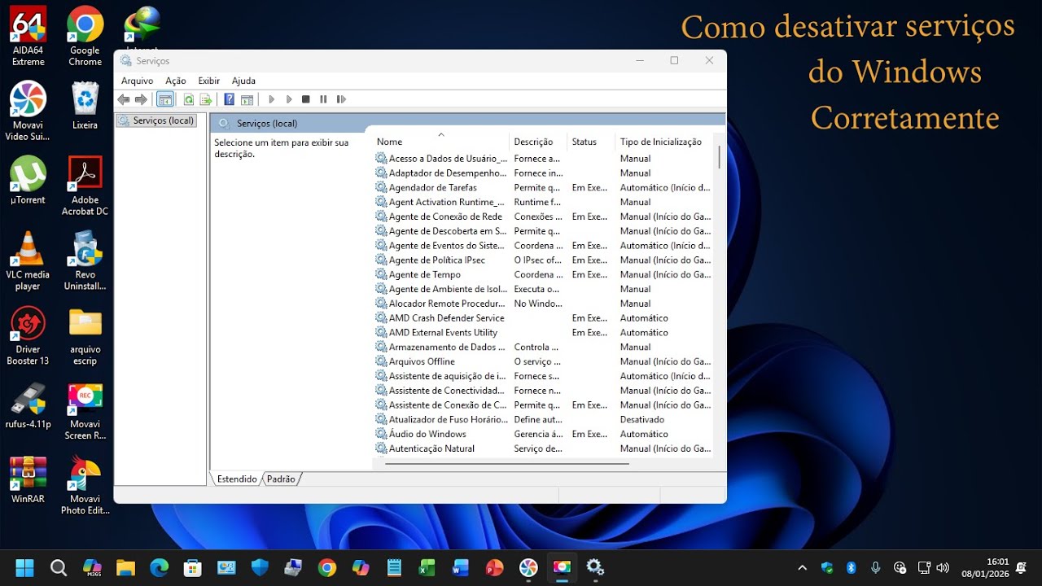Open the AIDA64 Extreme desktop shortcut
This screenshot has width=1042, height=586.
click(x=28, y=37)
